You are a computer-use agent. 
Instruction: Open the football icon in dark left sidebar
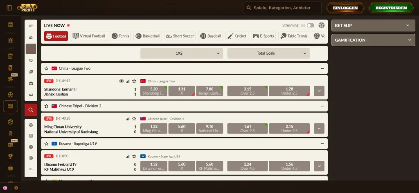(x=10, y=95)
